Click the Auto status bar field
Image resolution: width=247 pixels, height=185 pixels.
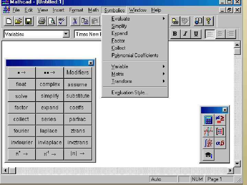point(163,179)
